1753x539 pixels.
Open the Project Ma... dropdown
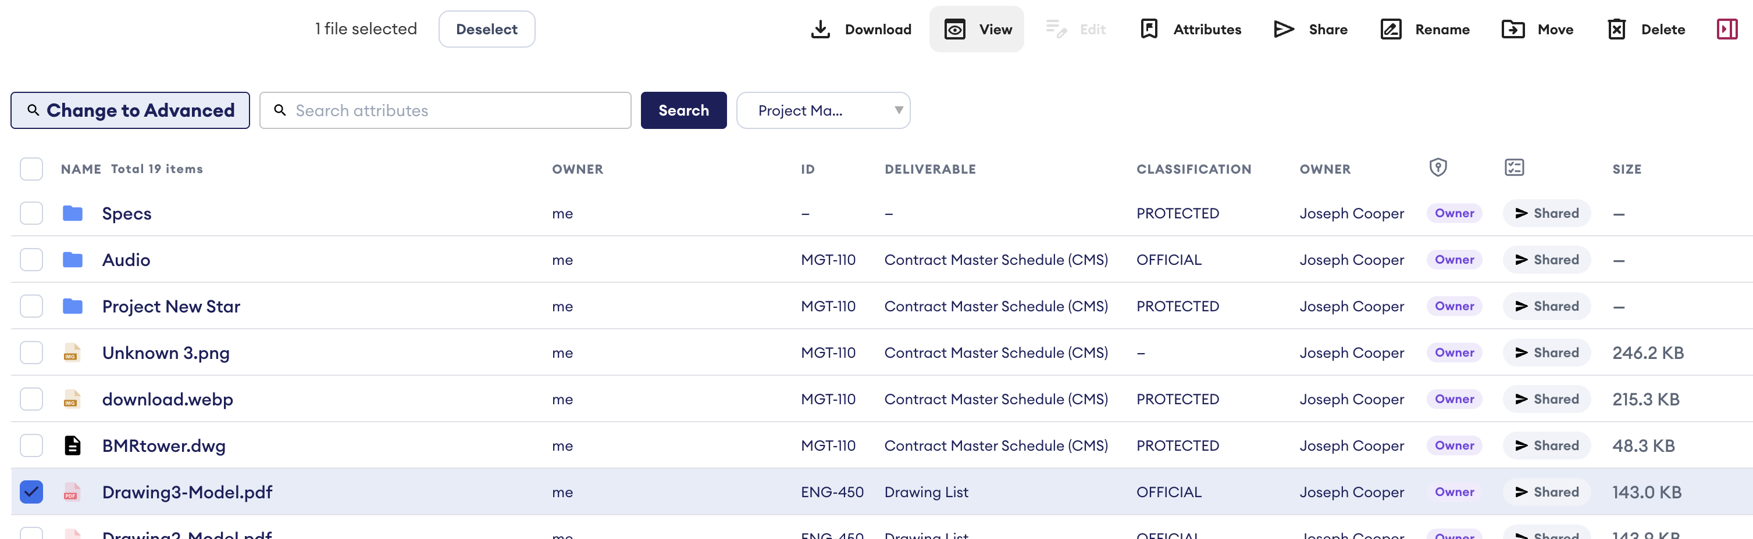tap(824, 110)
